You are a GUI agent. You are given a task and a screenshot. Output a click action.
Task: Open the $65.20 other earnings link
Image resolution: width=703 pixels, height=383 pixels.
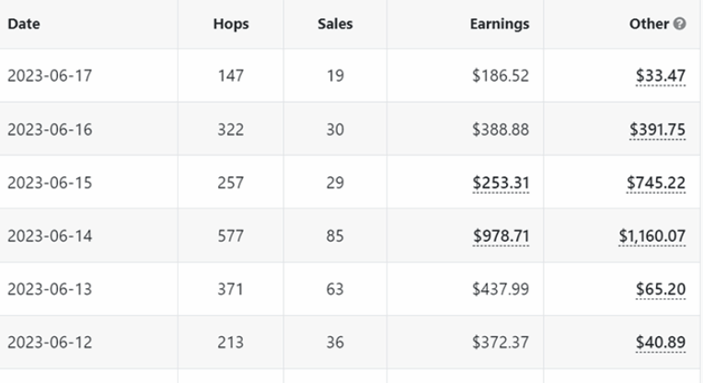[x=661, y=289]
